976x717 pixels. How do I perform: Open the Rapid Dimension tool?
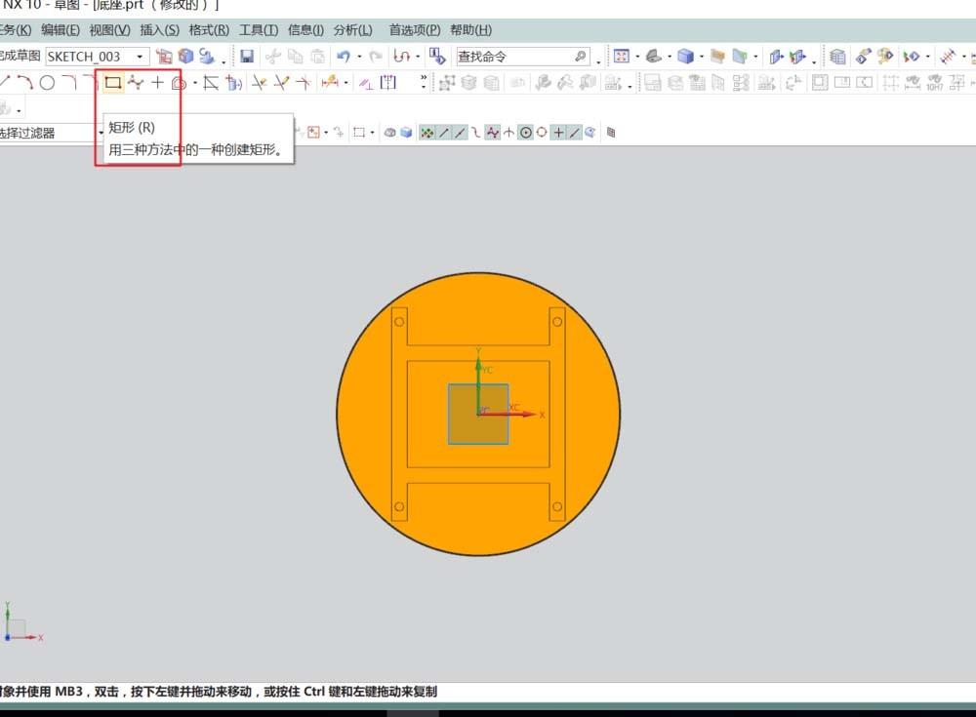click(332, 83)
